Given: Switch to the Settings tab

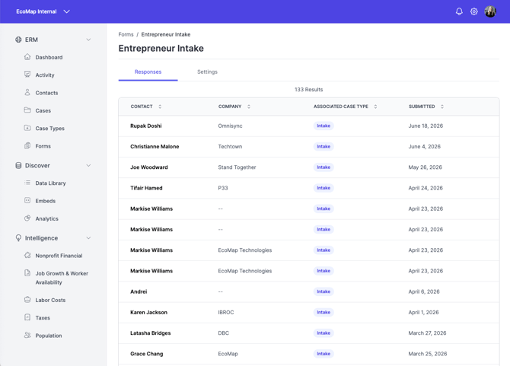Looking at the screenshot, I should pyautogui.click(x=207, y=72).
